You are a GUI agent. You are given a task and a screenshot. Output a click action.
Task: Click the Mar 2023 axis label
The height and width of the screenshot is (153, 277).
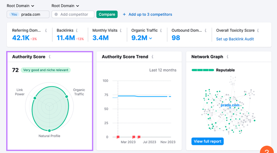click(x=128, y=142)
